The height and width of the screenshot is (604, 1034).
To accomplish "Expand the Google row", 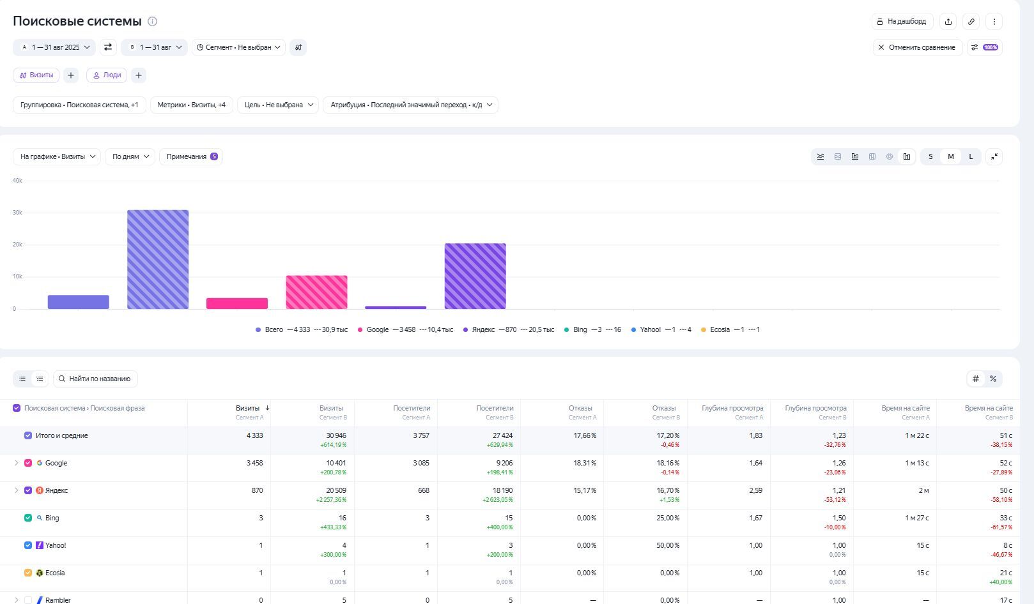I will click(x=17, y=463).
